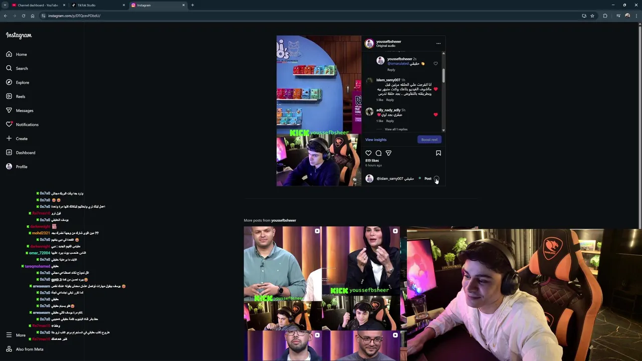
Task: Click the post author's avatar in the header
Action: point(369,44)
